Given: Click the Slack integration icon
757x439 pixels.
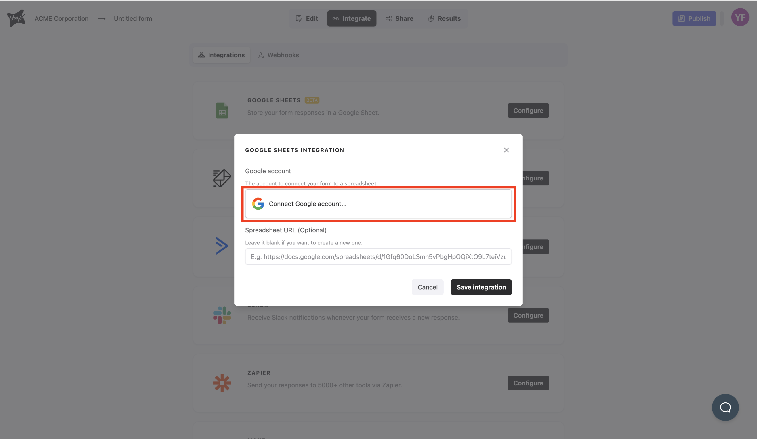Looking at the screenshot, I should tap(222, 315).
